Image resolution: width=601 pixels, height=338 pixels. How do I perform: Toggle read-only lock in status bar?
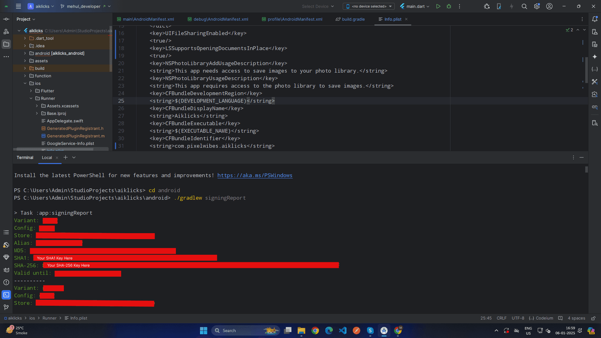[x=593, y=318]
